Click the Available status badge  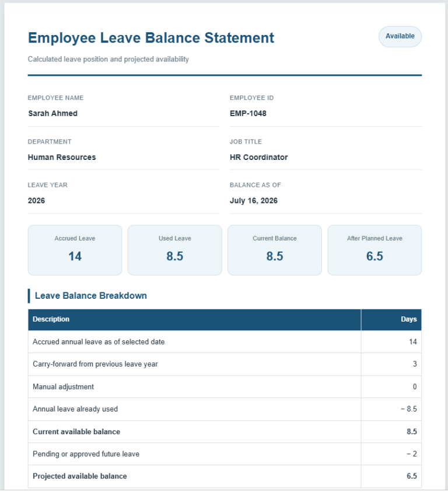pos(400,36)
